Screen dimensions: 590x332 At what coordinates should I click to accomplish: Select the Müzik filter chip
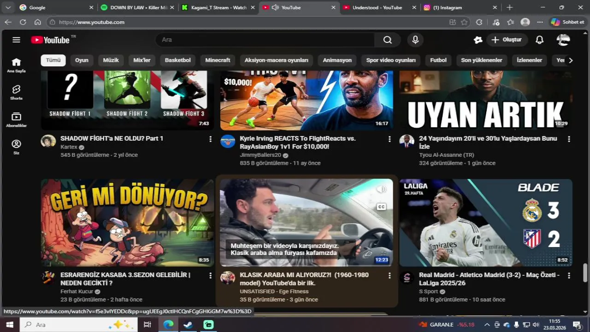tap(111, 60)
